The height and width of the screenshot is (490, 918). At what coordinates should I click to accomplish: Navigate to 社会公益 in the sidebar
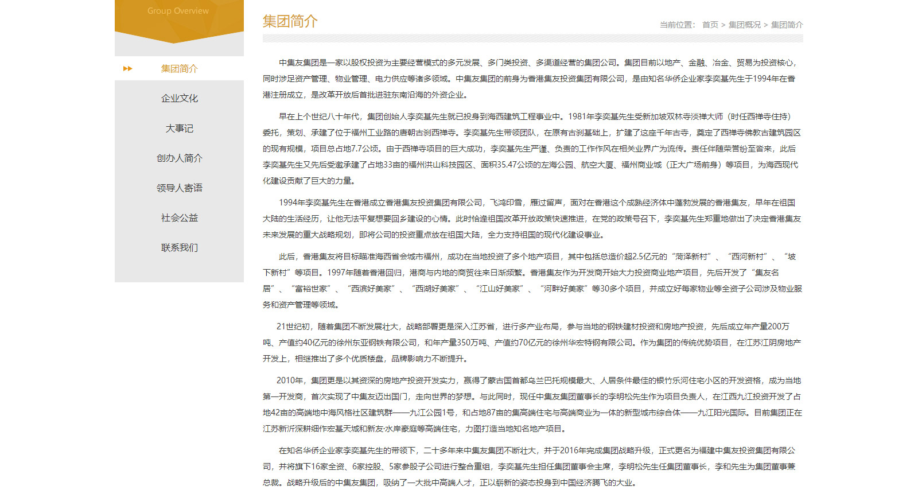pyautogui.click(x=179, y=218)
